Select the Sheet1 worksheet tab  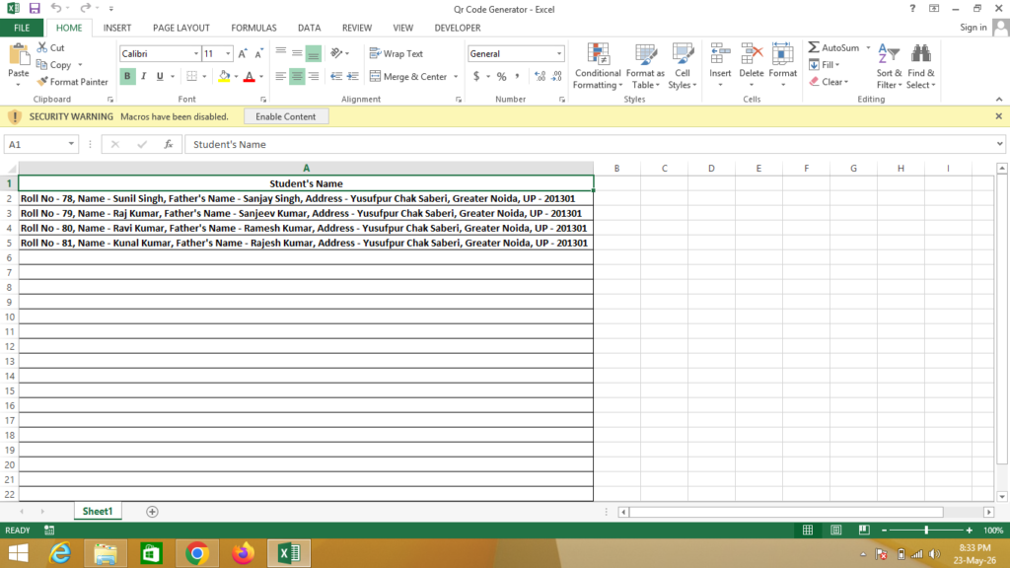(x=98, y=512)
